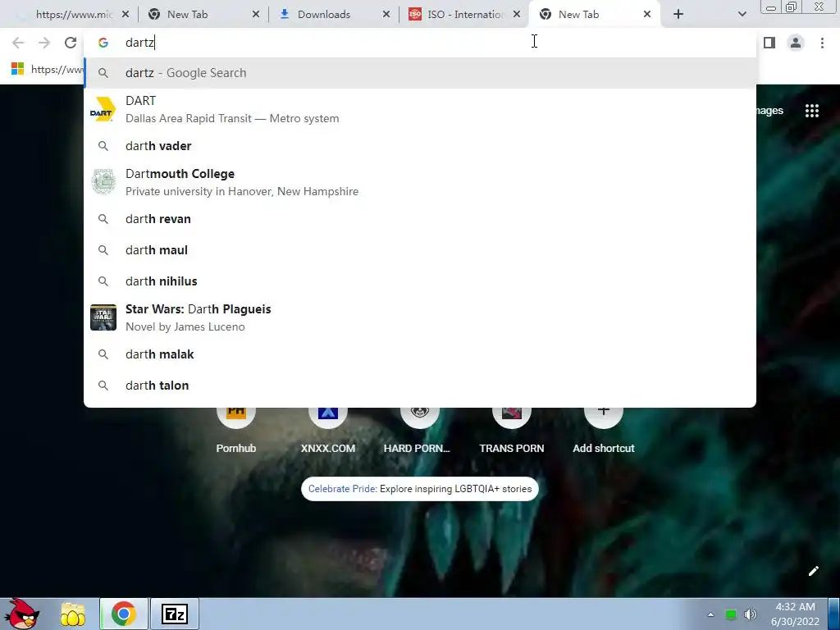
Task: Choose the 'darth revan' suggestion
Action: (420, 218)
